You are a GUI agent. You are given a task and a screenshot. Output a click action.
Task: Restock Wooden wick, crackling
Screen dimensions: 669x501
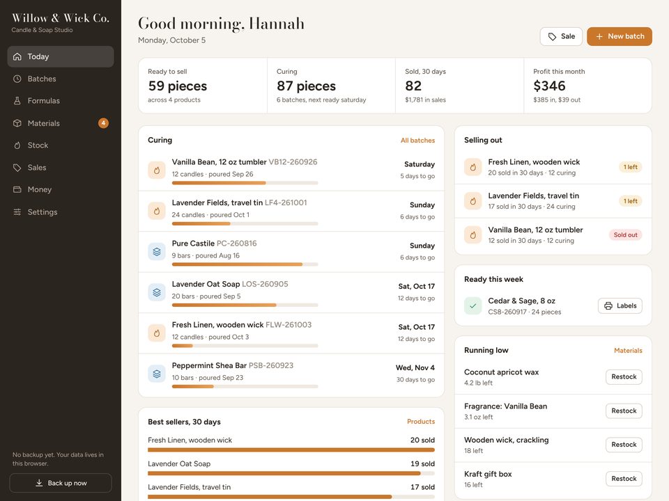(x=624, y=445)
